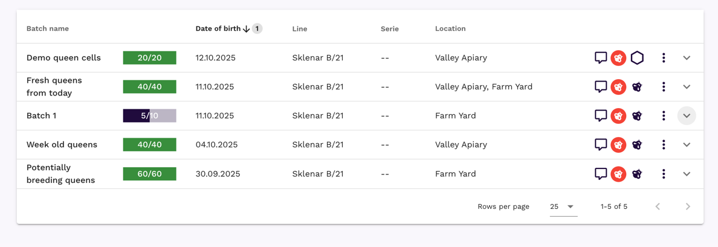Open the three-dot menu for Potentially breeding queens
The image size is (718, 247).
pos(664,174)
